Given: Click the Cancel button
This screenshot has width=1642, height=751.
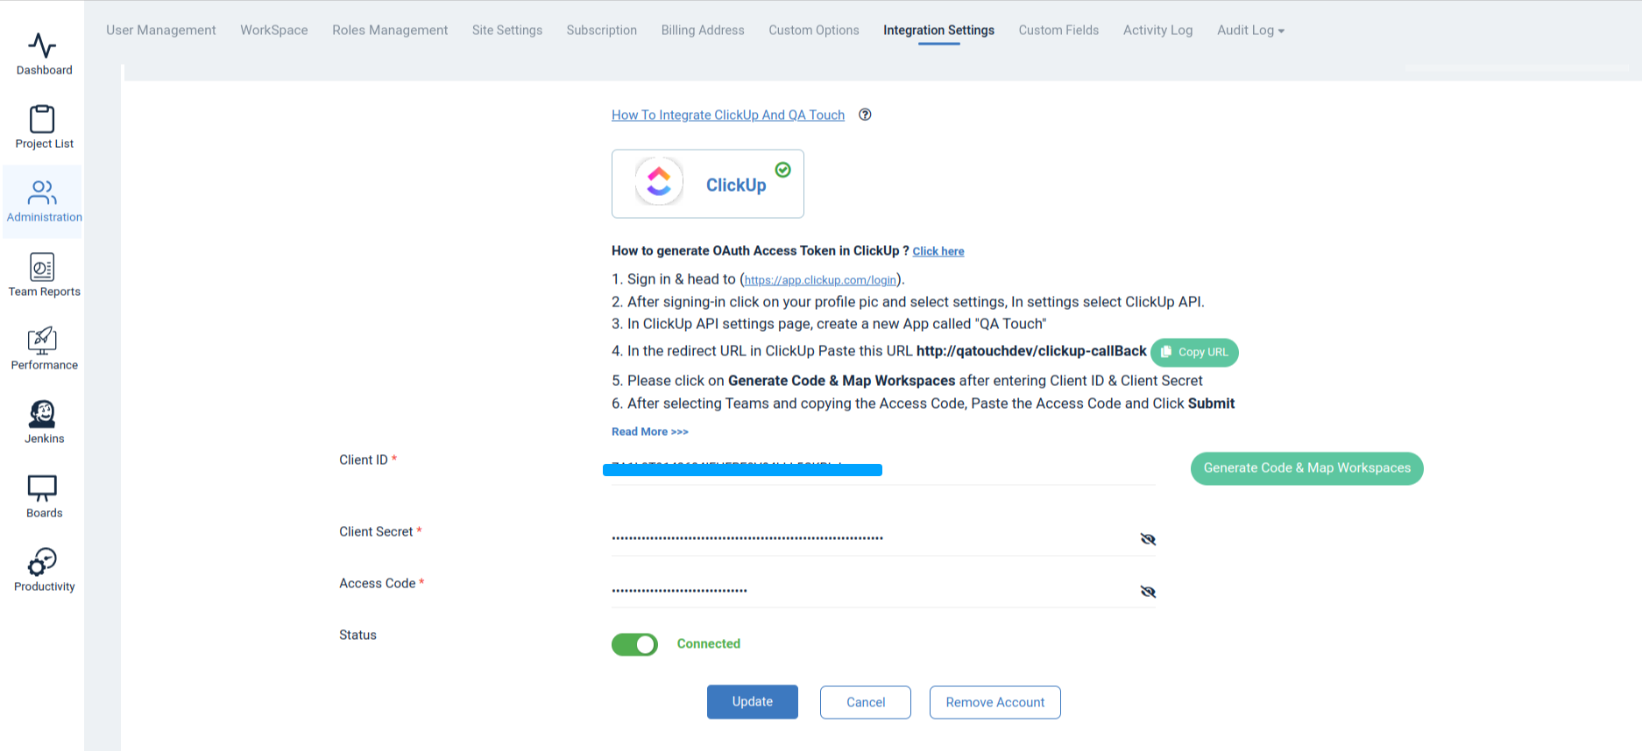Looking at the screenshot, I should point(866,702).
